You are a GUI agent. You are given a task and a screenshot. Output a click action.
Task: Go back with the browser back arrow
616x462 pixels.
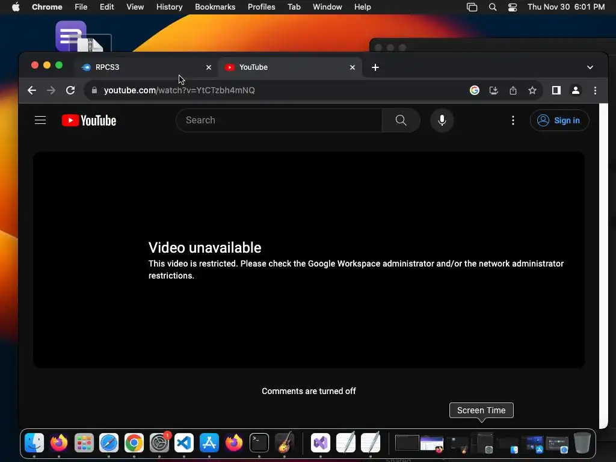[x=32, y=90]
